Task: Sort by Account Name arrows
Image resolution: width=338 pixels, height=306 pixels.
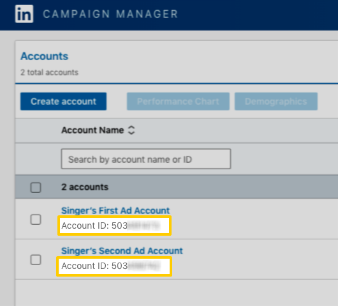Action: [131, 130]
